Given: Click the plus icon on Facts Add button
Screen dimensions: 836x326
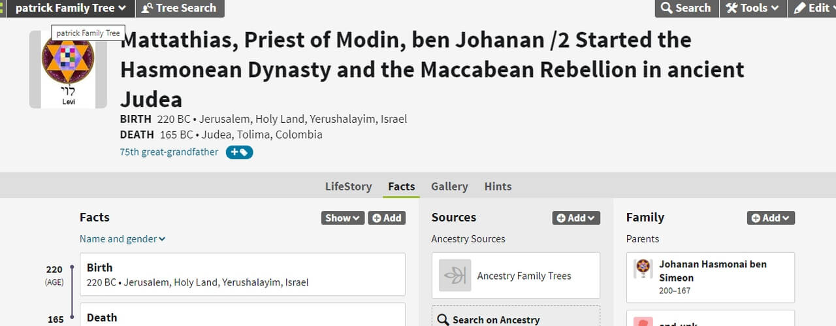Looking at the screenshot, I should 376,218.
